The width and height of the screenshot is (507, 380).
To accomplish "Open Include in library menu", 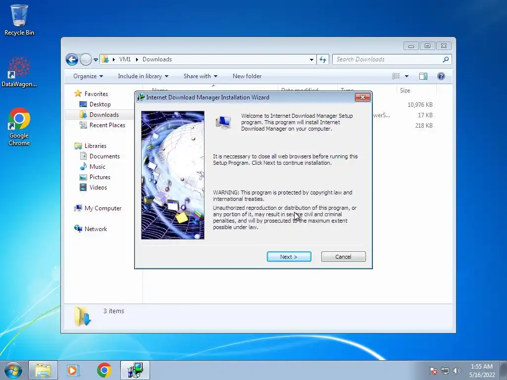I will (143, 76).
